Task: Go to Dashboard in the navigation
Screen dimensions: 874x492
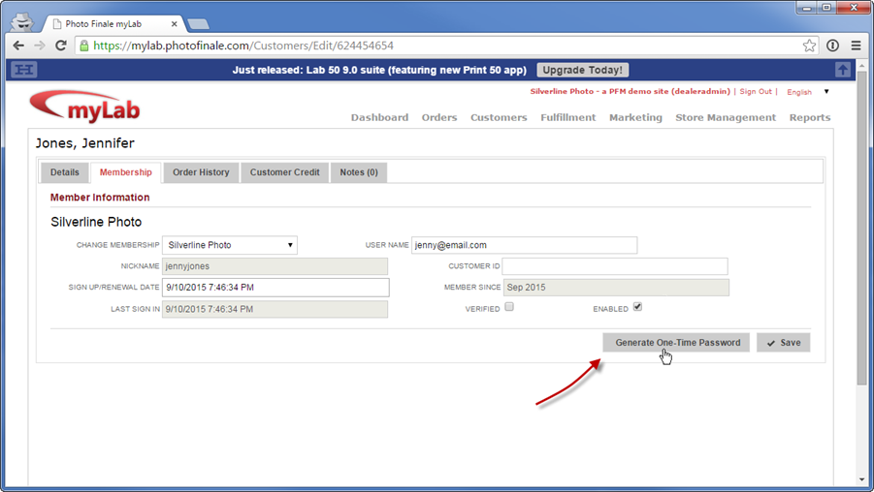Action: click(379, 117)
